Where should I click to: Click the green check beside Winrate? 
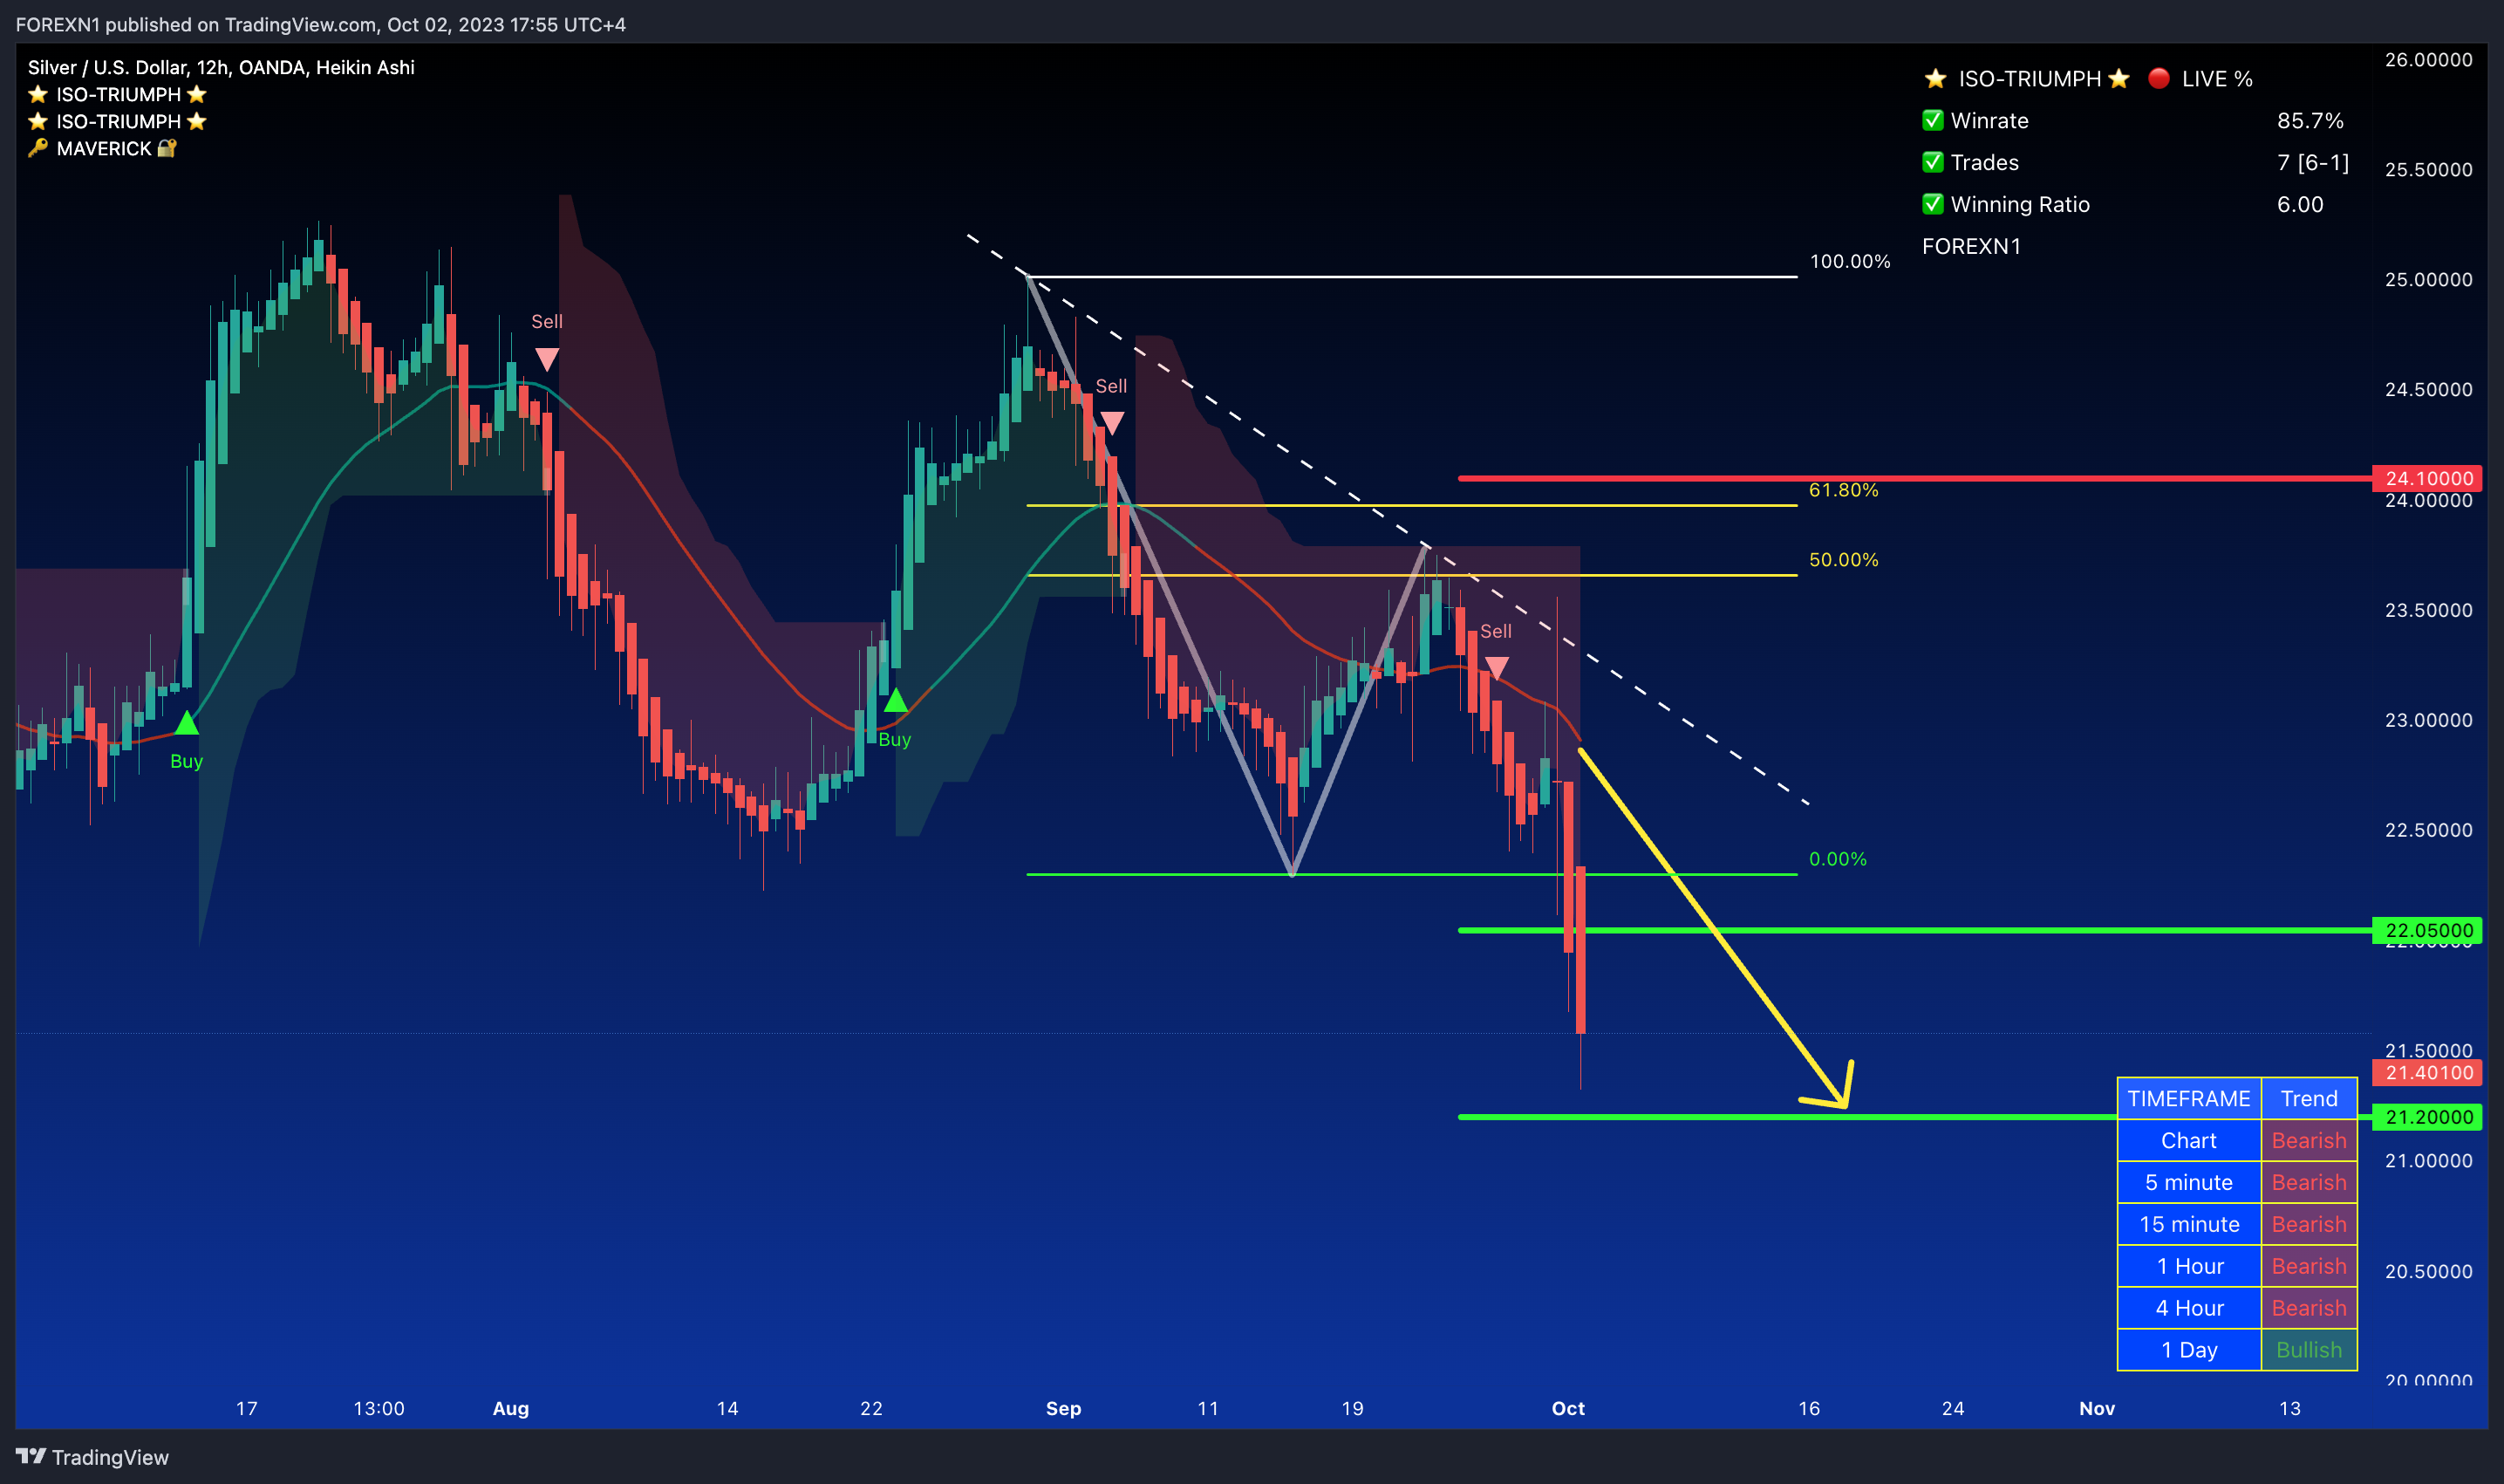1934,120
